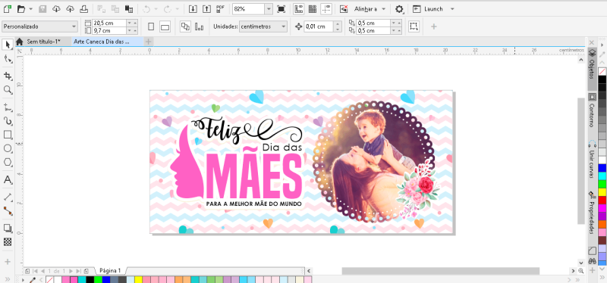Viewport: 607px width, 283px height.
Task: Toggle the treat as filled frame icon
Action: point(414,26)
